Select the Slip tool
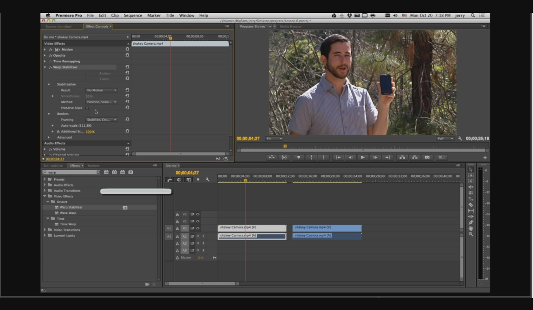This screenshot has height=310, width=533. [x=471, y=210]
